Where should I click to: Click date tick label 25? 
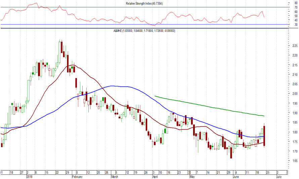click(267, 173)
